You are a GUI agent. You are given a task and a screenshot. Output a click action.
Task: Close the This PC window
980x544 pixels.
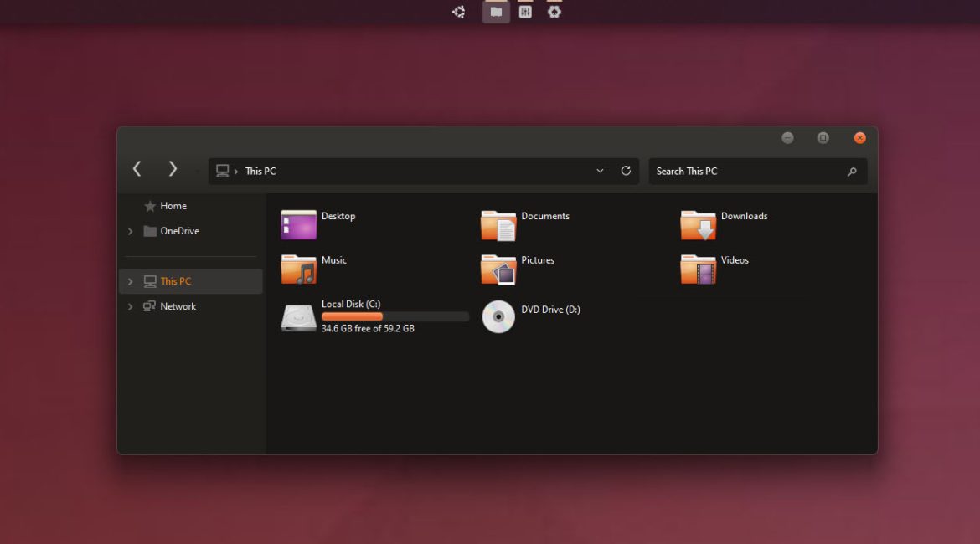click(x=860, y=138)
